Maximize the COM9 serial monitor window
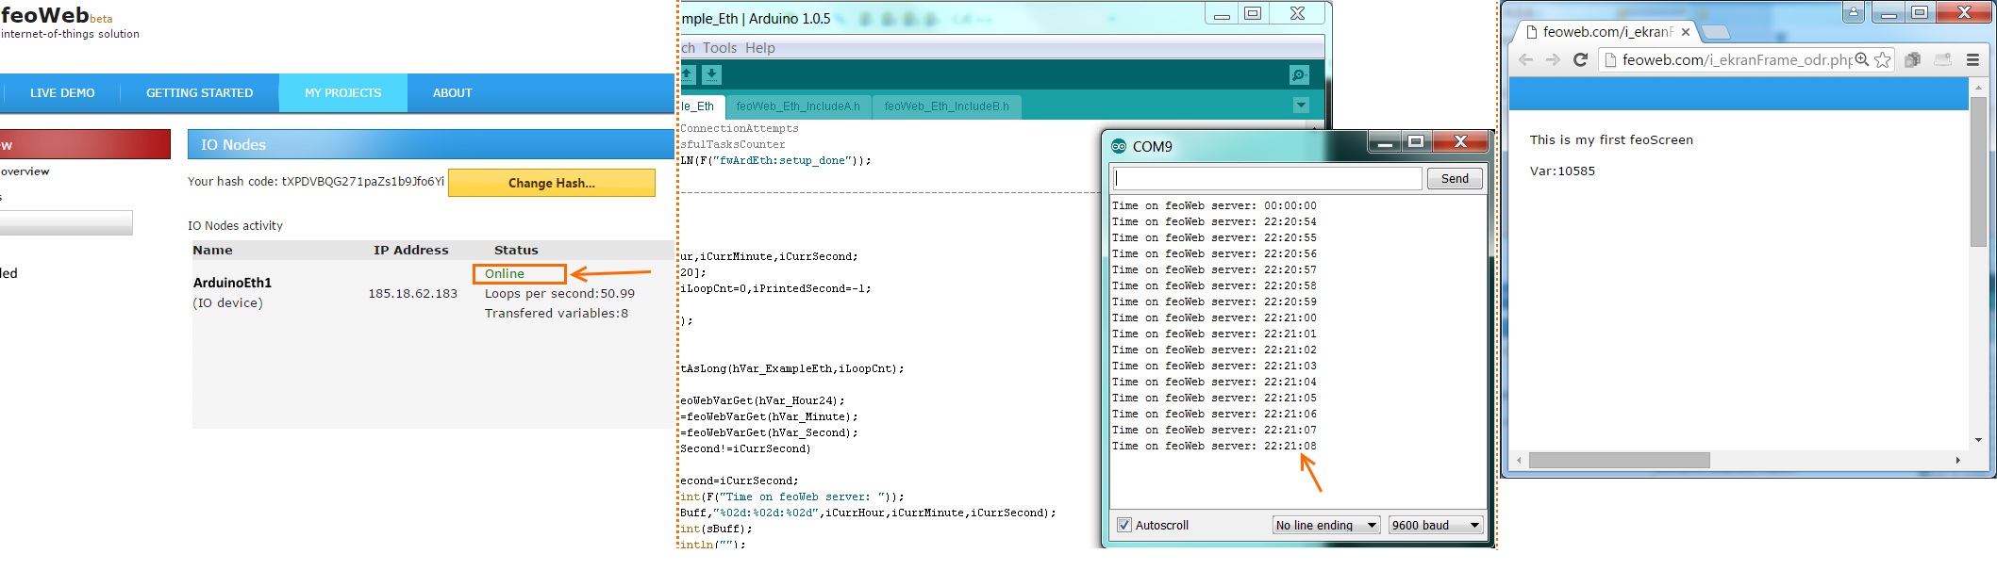The image size is (1997, 570). 1416,142
